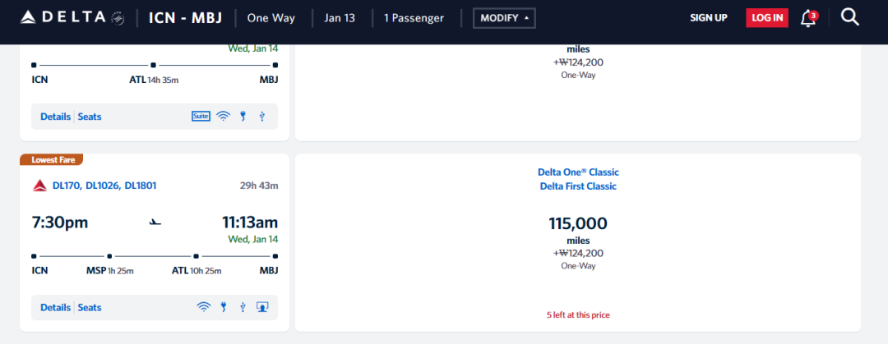Viewport: 888px width, 344px height.
Task: Click the Delta First Classic fare link
Action: [577, 186]
